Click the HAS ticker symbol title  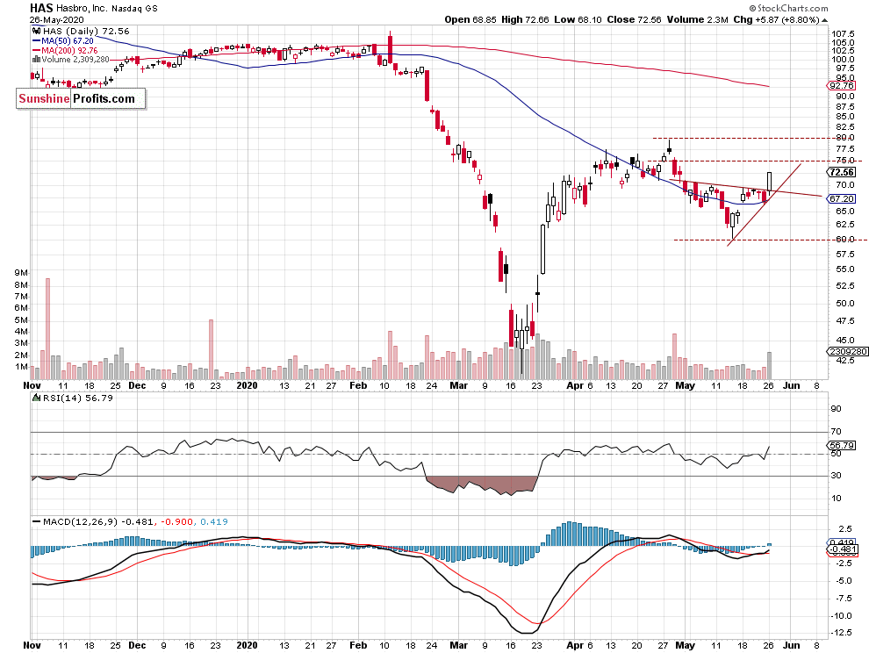[x=41, y=8]
